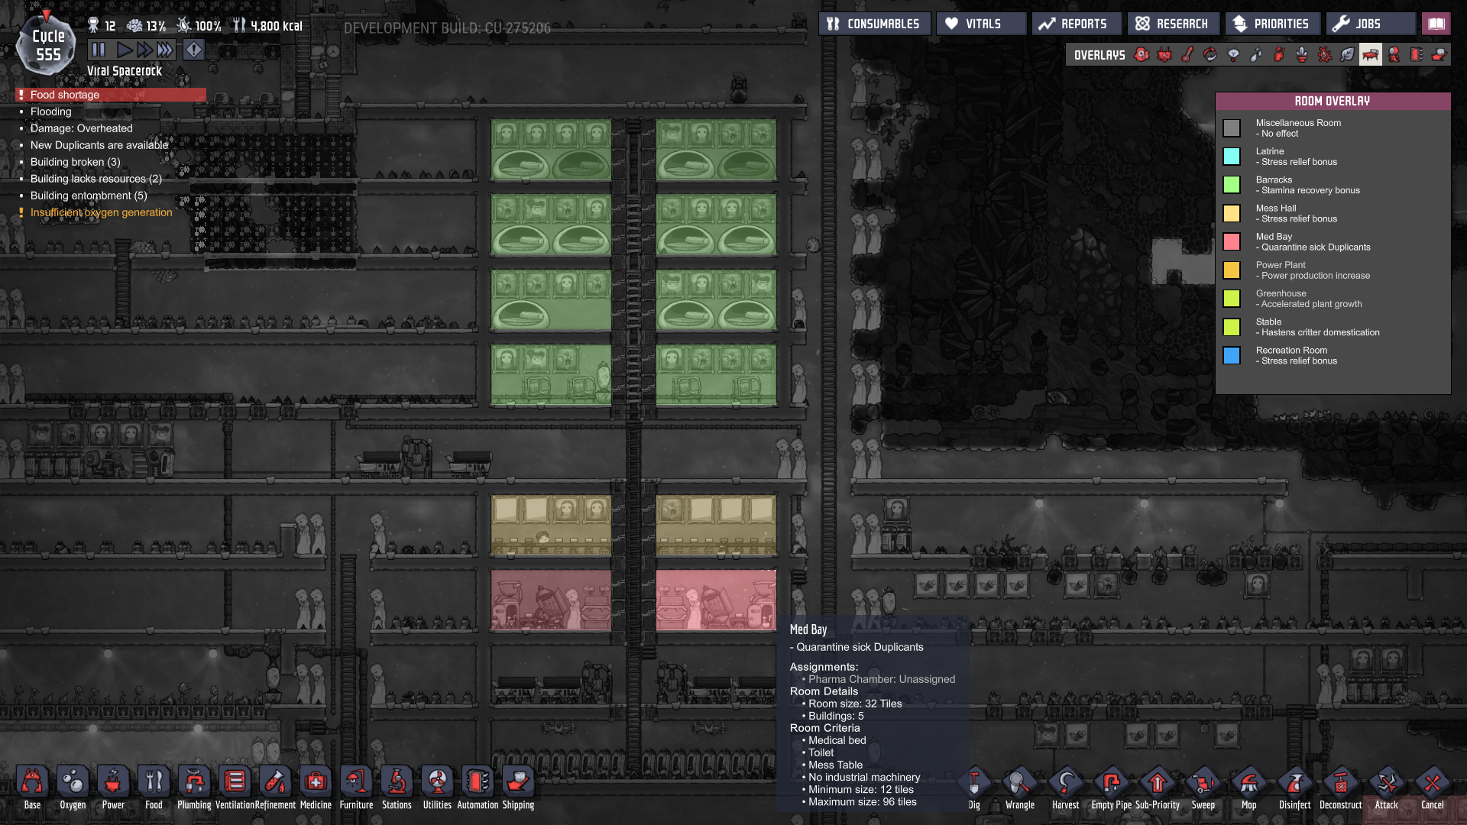Viewport: 1467px width, 825px height.
Task: Click the Med Bay red color swatch
Action: tap(1232, 242)
